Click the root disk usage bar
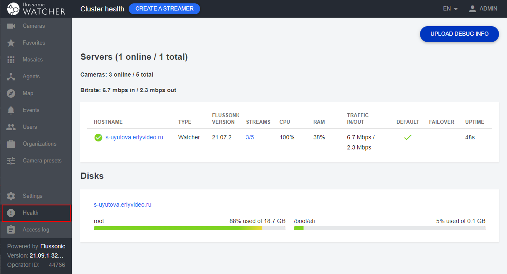This screenshot has height=274, width=507. click(x=189, y=228)
